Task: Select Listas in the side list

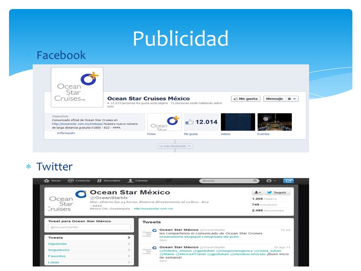Action: pyautogui.click(x=89, y=262)
